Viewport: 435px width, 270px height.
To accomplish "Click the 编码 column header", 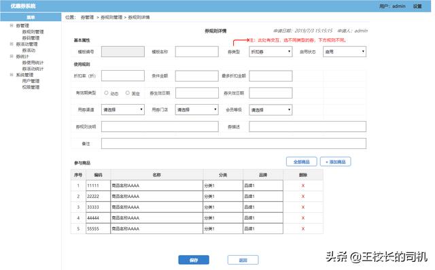I will [98, 175].
